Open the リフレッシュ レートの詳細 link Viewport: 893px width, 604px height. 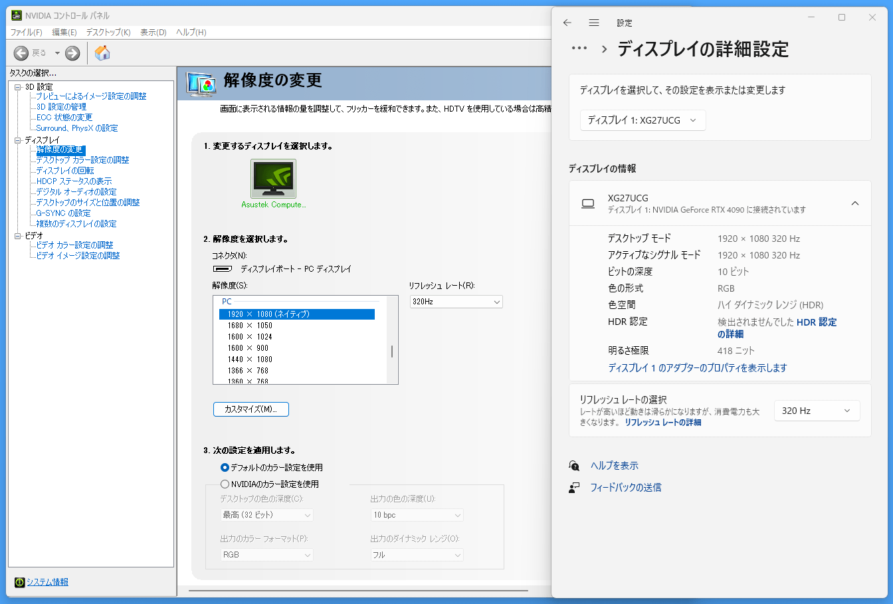(663, 423)
